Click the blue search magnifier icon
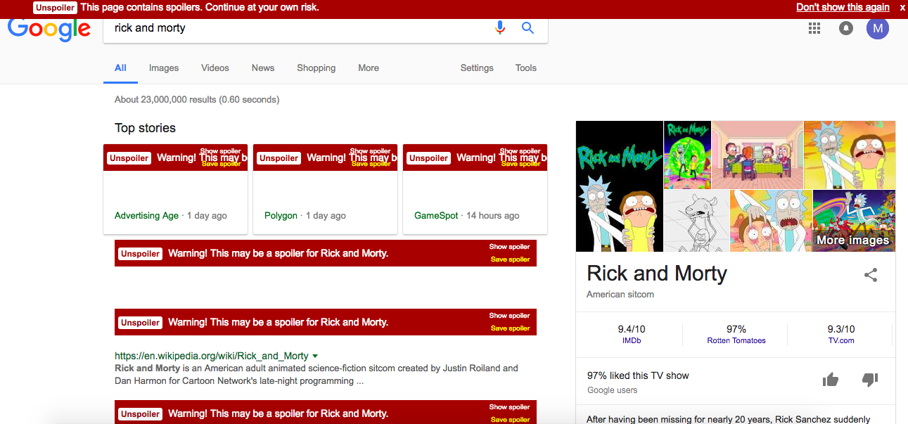This screenshot has height=424, width=908. (527, 28)
